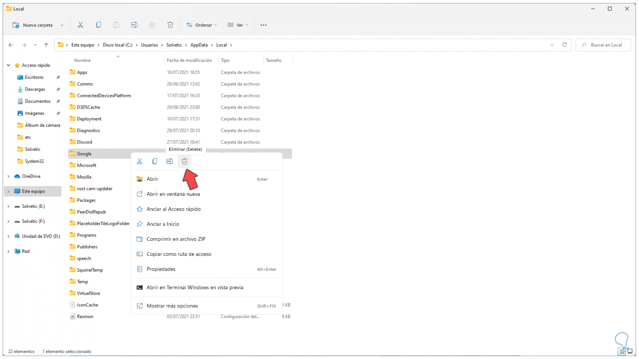This screenshot has width=639, height=359.
Task: Collapse the Acceso rápido tree node
Action: (9, 65)
